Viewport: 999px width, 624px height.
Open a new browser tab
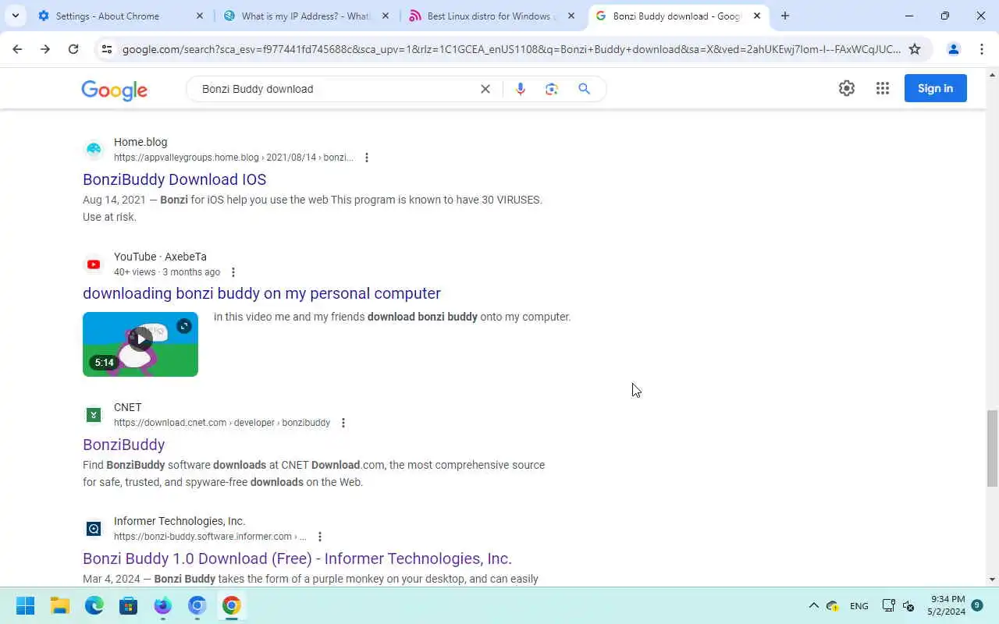coord(785,16)
